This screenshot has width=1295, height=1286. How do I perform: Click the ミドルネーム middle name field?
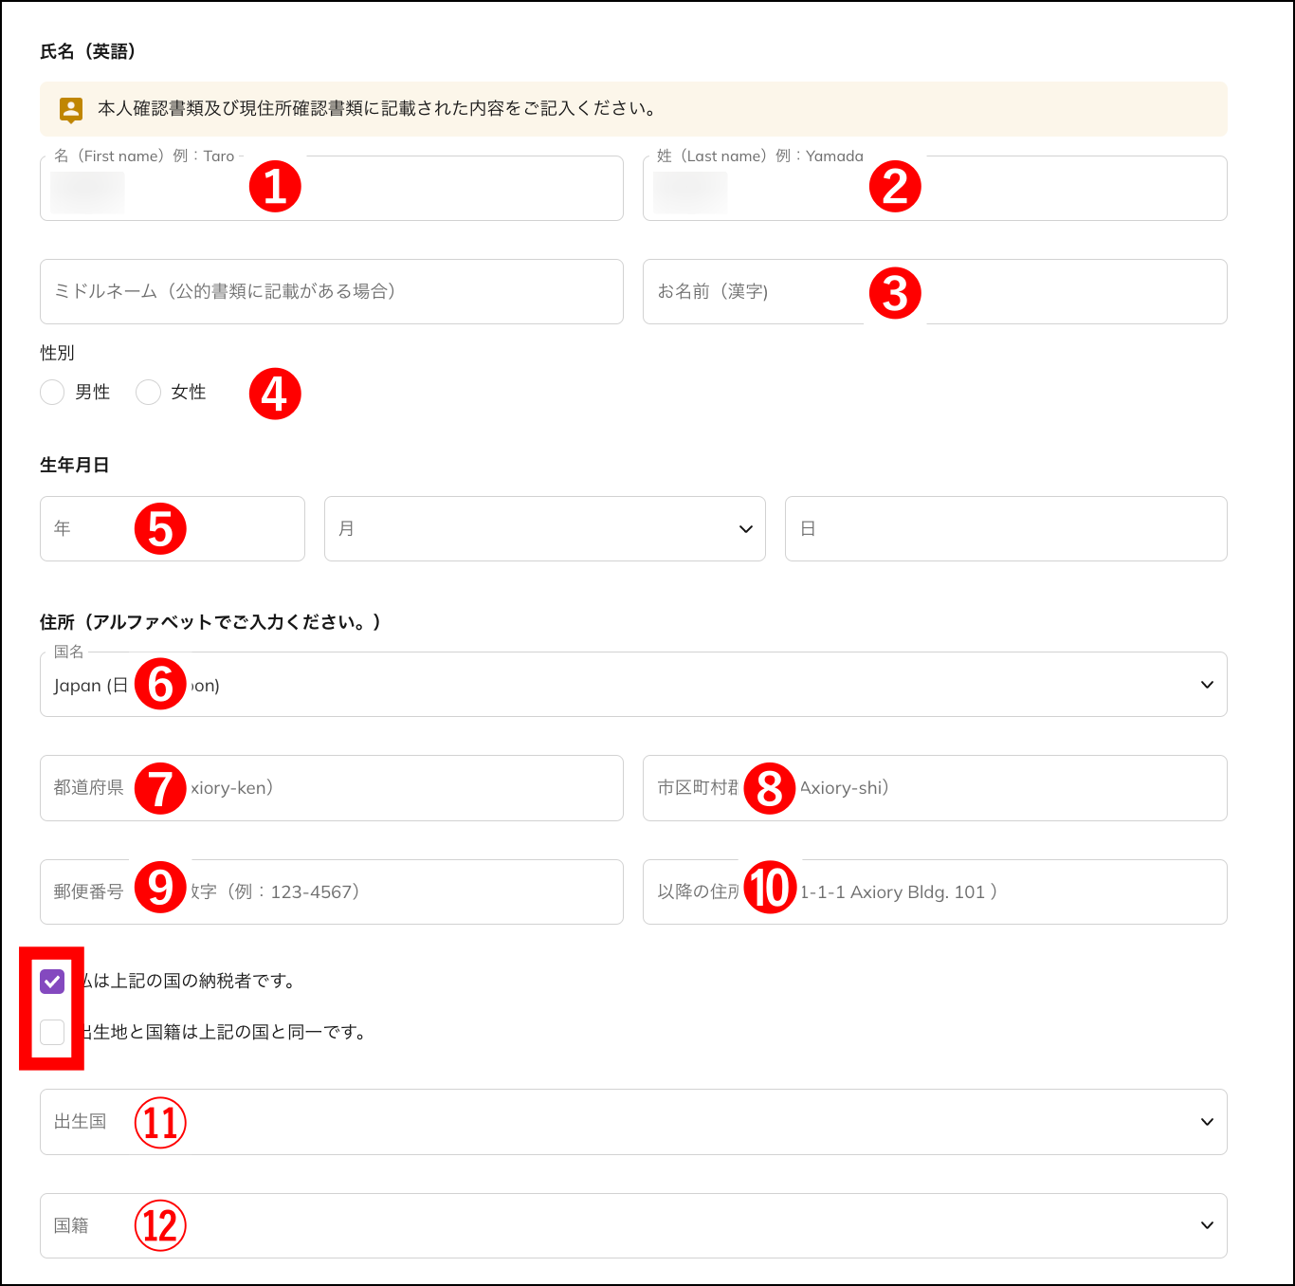click(x=331, y=291)
